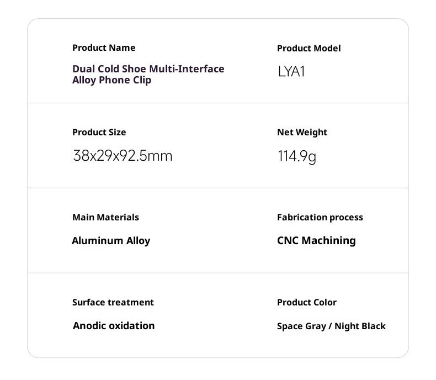Click the Fabrication process heading
This screenshot has width=436, height=380.
pos(320,218)
